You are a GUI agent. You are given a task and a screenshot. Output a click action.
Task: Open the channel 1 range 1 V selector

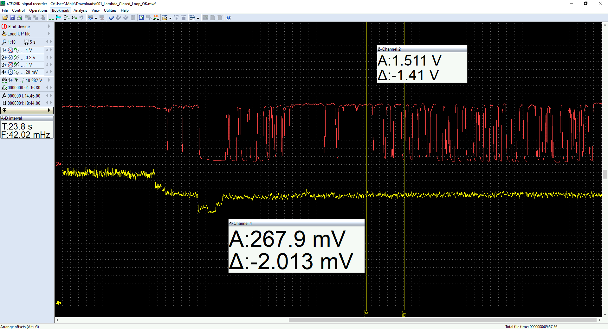tap(29, 50)
